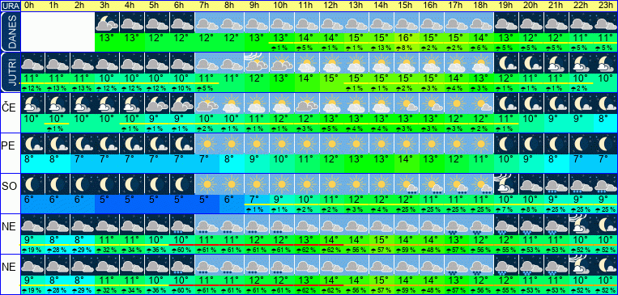Viewport: 618px width, 295px height.
Task: Click the PE 12h sunny icon
Action: 332,144
